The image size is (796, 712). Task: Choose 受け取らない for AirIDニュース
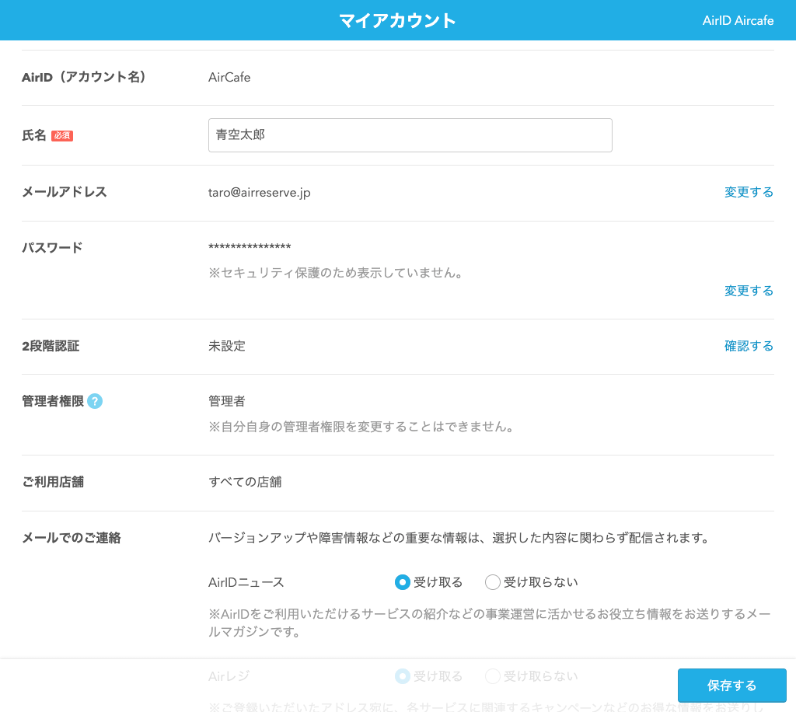point(492,581)
